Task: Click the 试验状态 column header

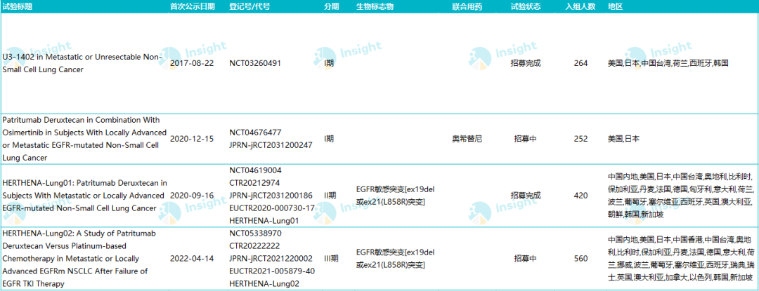Action: [525, 6]
